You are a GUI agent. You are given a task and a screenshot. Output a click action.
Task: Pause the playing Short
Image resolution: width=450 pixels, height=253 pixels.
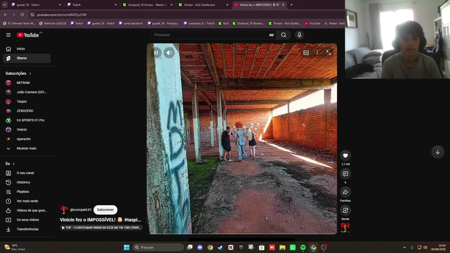[x=156, y=53]
